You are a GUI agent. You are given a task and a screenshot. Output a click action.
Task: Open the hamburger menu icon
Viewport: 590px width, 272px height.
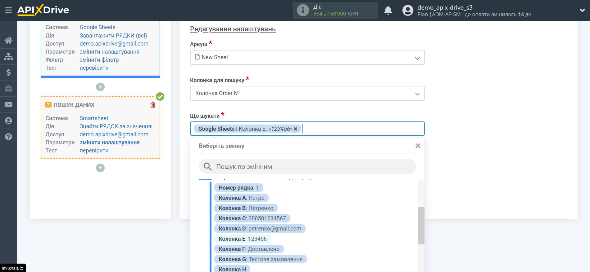[8, 10]
